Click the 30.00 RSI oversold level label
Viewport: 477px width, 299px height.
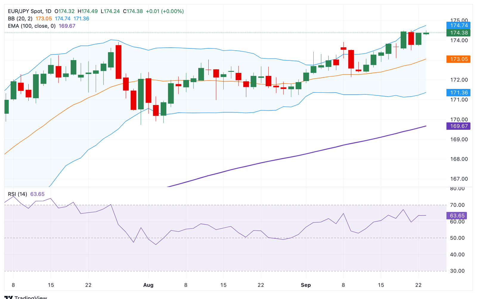[457, 271]
